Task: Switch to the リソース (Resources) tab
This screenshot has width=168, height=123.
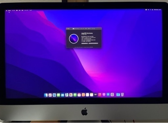Action: (x=93, y=29)
